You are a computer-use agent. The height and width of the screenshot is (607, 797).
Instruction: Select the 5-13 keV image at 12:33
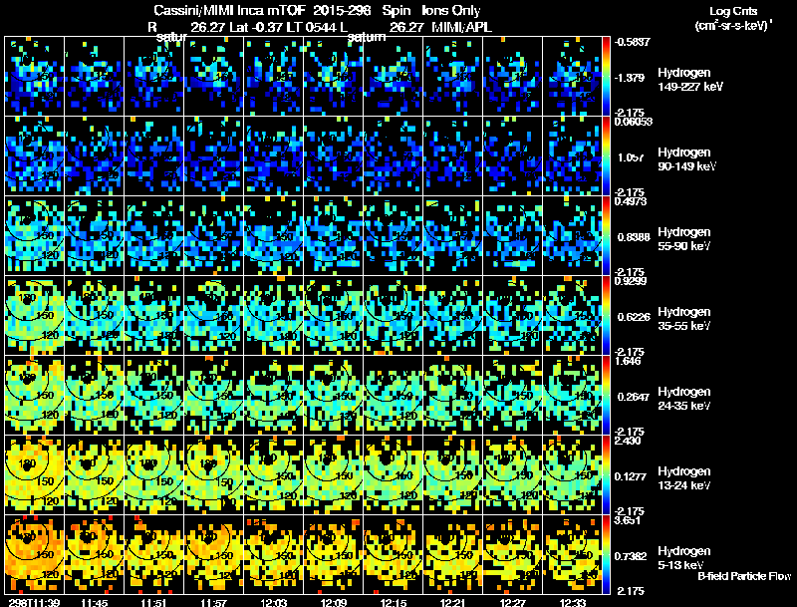[572, 554]
